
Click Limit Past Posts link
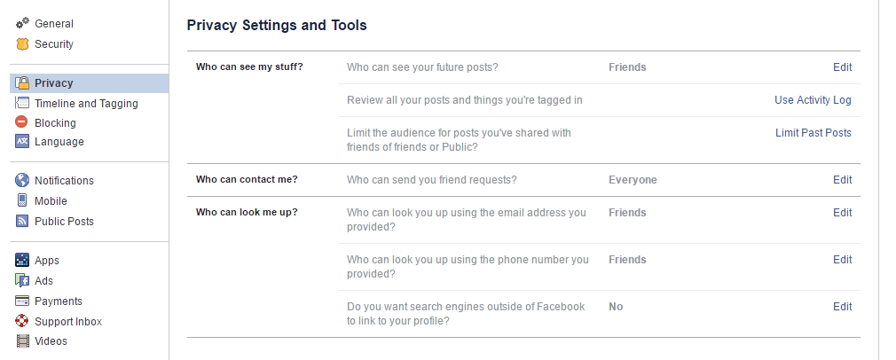coord(813,133)
